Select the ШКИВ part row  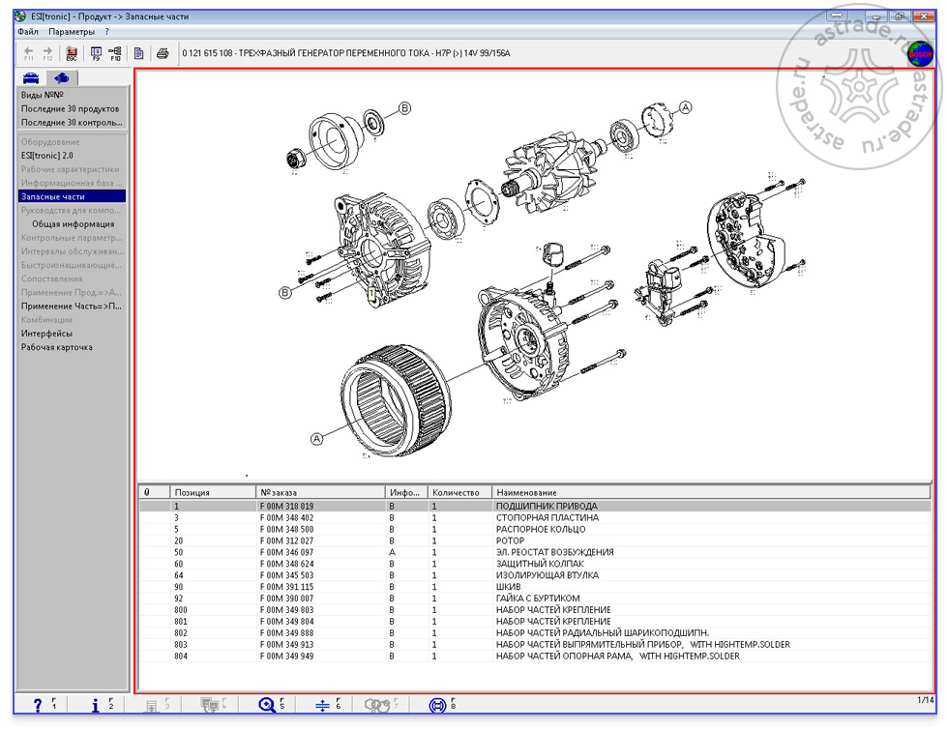[509, 587]
